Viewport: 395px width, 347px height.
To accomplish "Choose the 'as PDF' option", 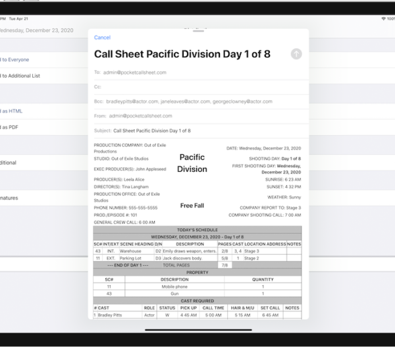I will click(9, 127).
